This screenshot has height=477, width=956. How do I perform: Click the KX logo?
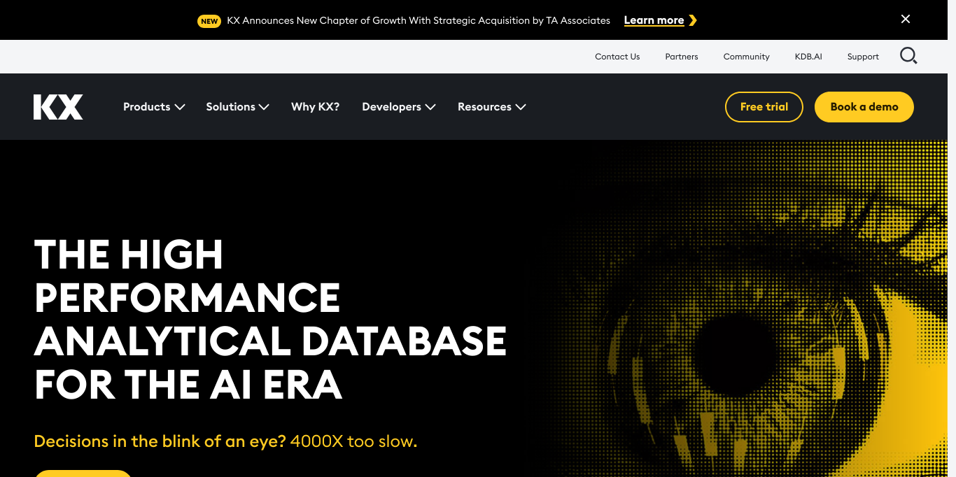[x=58, y=107]
